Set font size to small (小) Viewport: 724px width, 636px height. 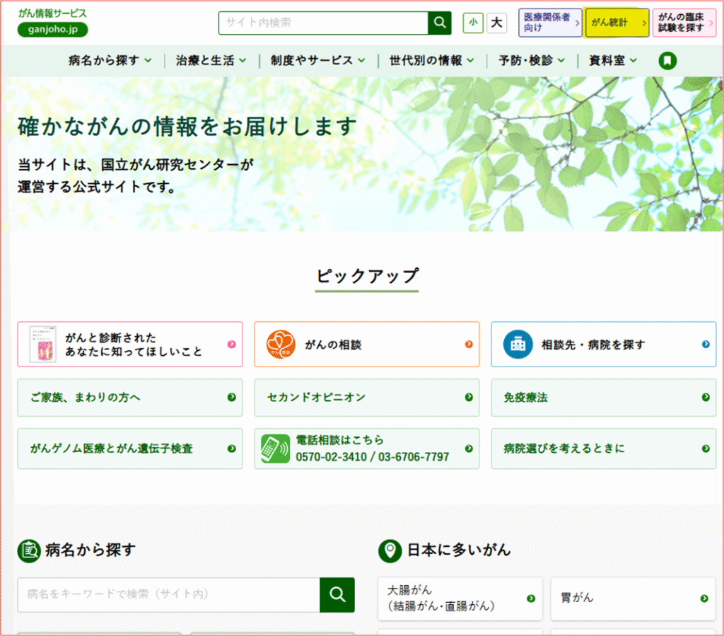(x=473, y=23)
